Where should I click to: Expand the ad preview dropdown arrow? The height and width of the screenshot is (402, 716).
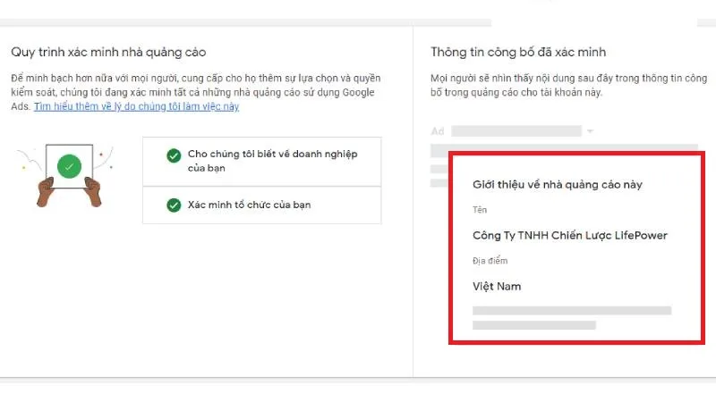pos(590,131)
